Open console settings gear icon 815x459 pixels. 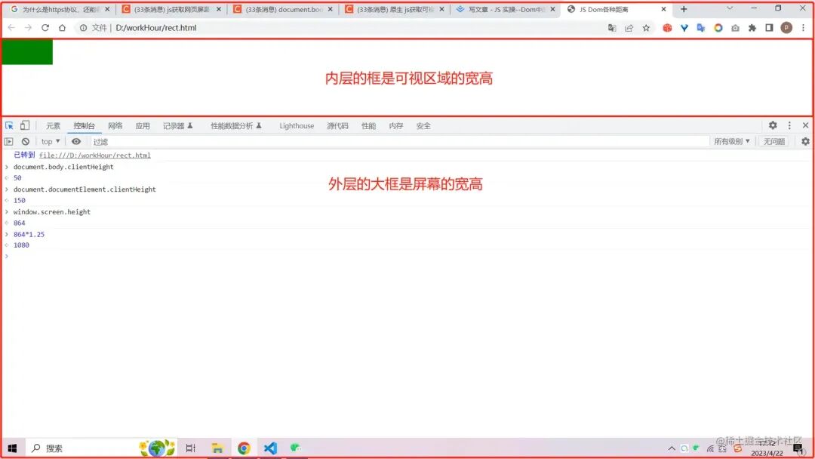(805, 141)
